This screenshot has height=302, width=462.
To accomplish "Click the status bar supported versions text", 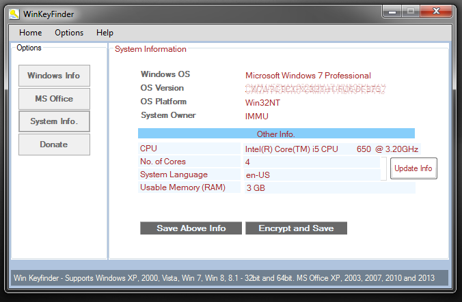I will (x=224, y=278).
